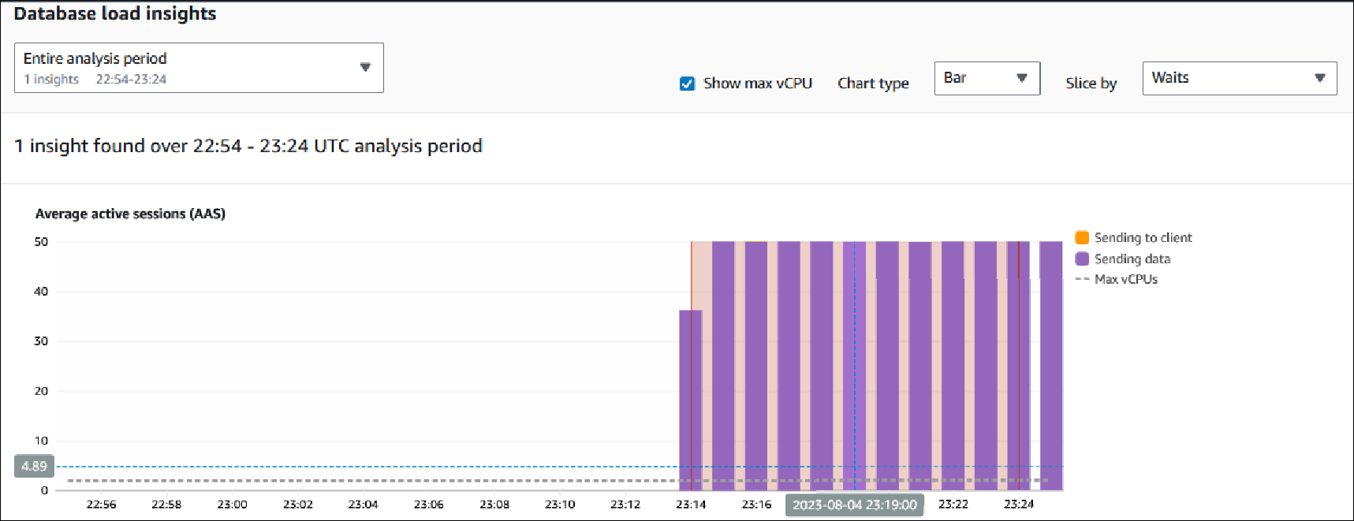Expand the Slice by Waits dropdown

click(1239, 78)
